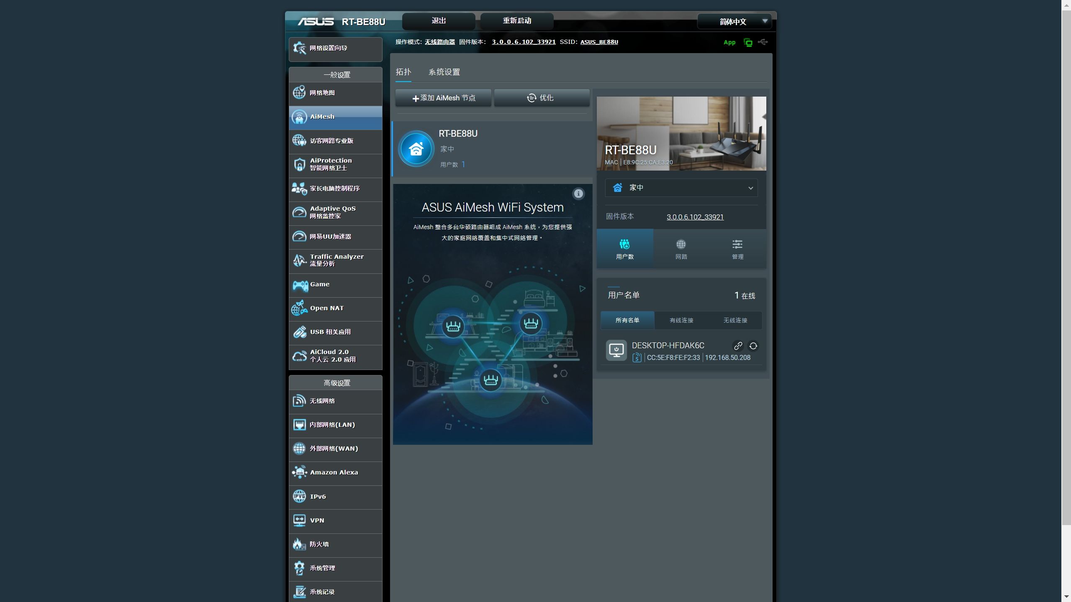Open the 无线路由器 operation mode link

tap(439, 42)
